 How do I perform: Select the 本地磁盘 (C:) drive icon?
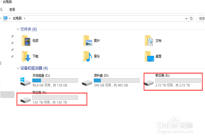tap(25, 82)
